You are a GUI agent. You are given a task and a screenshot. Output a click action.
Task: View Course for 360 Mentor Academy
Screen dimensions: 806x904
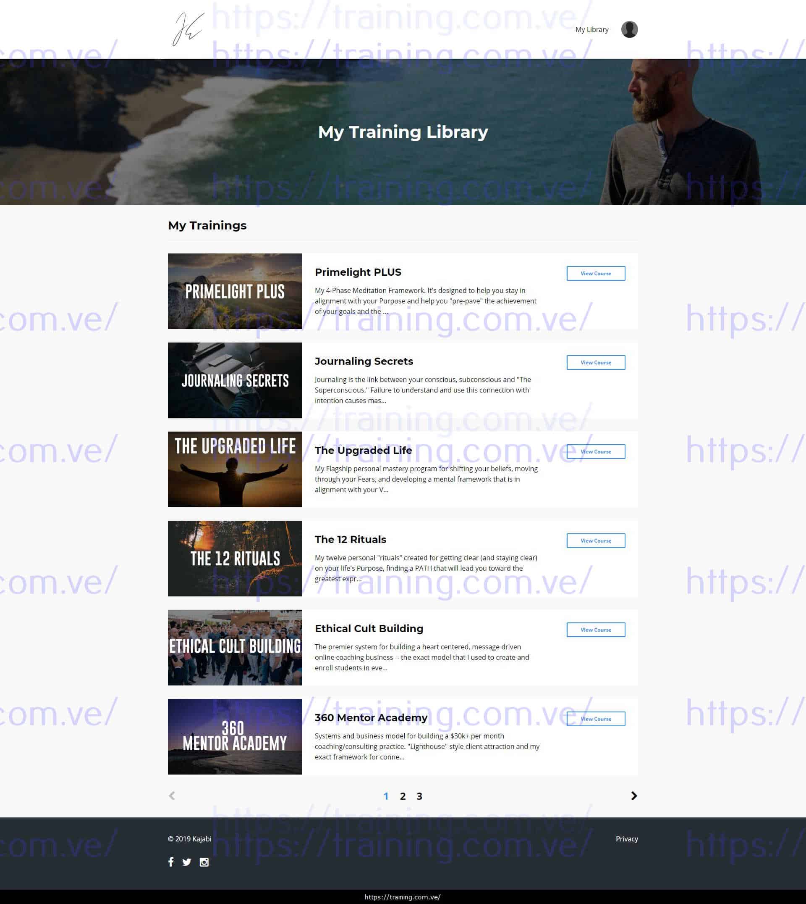pyautogui.click(x=596, y=719)
